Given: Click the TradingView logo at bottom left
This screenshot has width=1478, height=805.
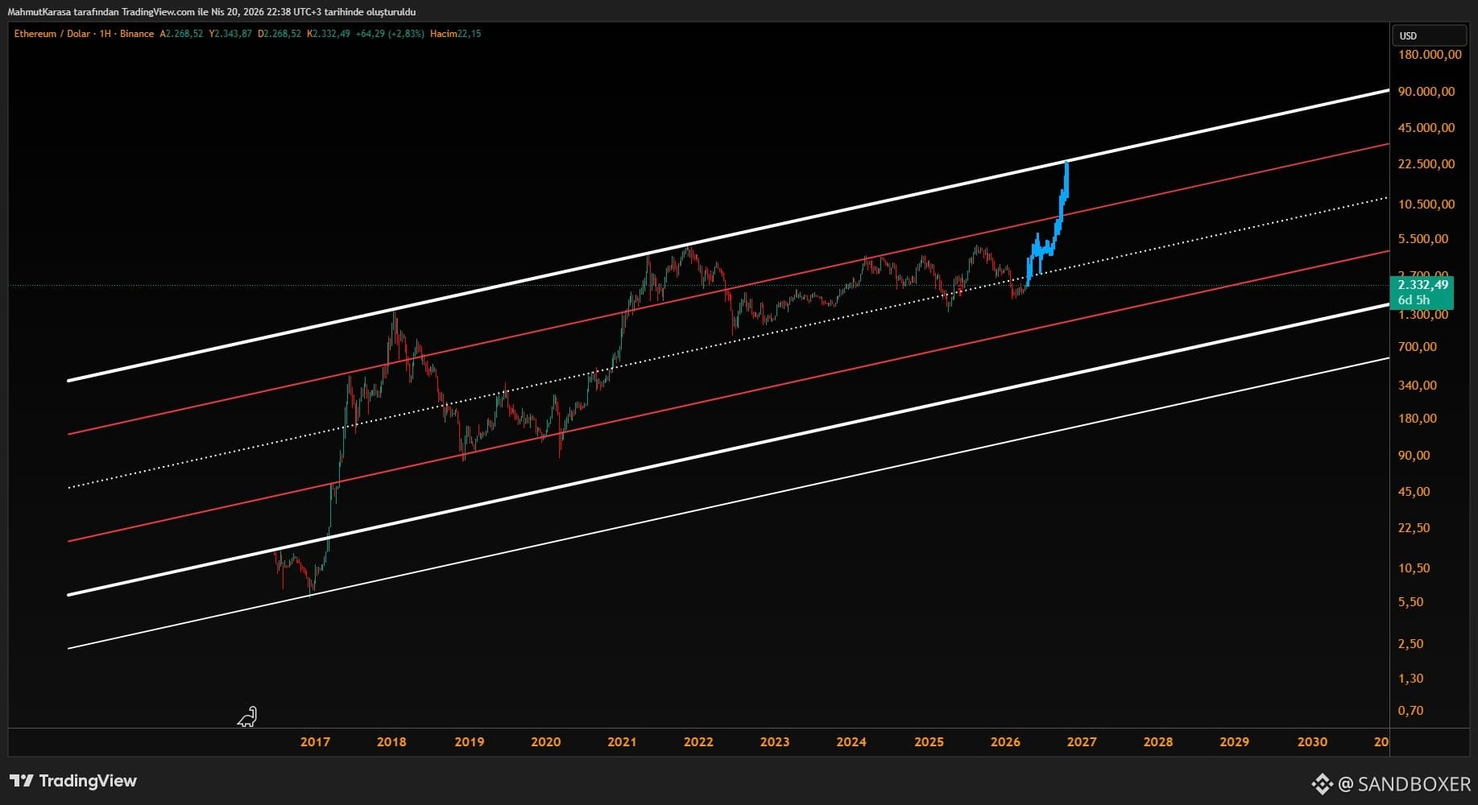Looking at the screenshot, I should coord(73,781).
